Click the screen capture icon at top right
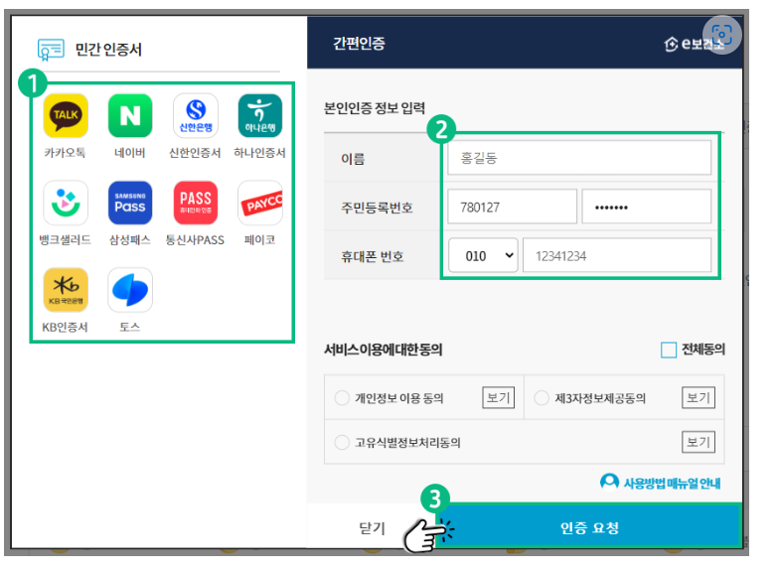This screenshot has width=777, height=573. tap(721, 34)
